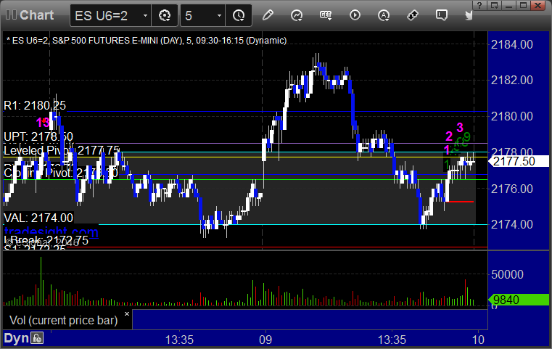Open the tradesight.com link

[51, 231]
